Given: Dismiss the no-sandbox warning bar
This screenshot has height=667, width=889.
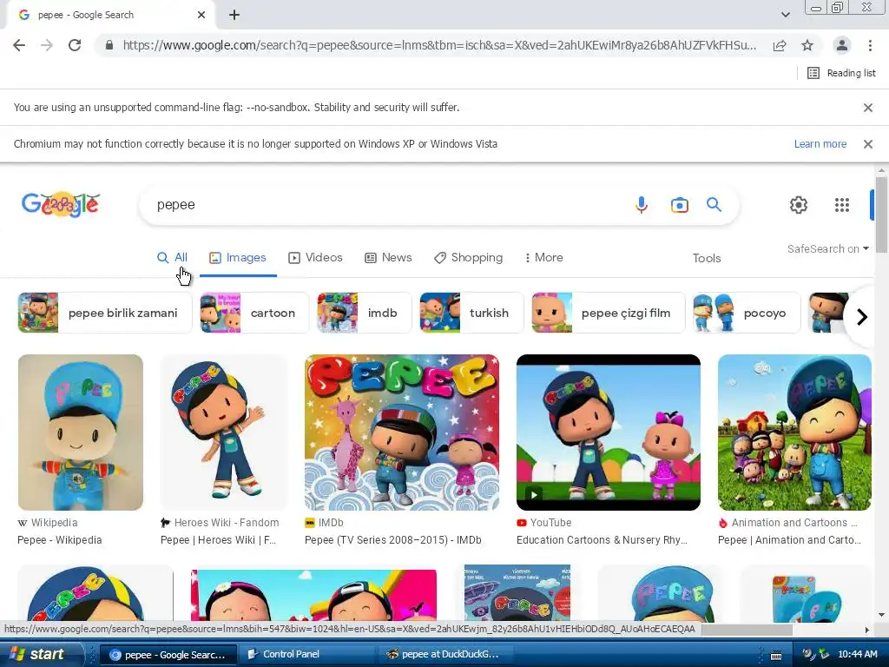Looking at the screenshot, I should (x=867, y=107).
